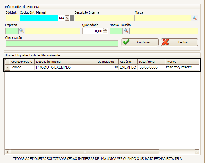Click the row indicator arrow of first row
Screen dimensions: 205x163
pyautogui.click(x=7, y=67)
